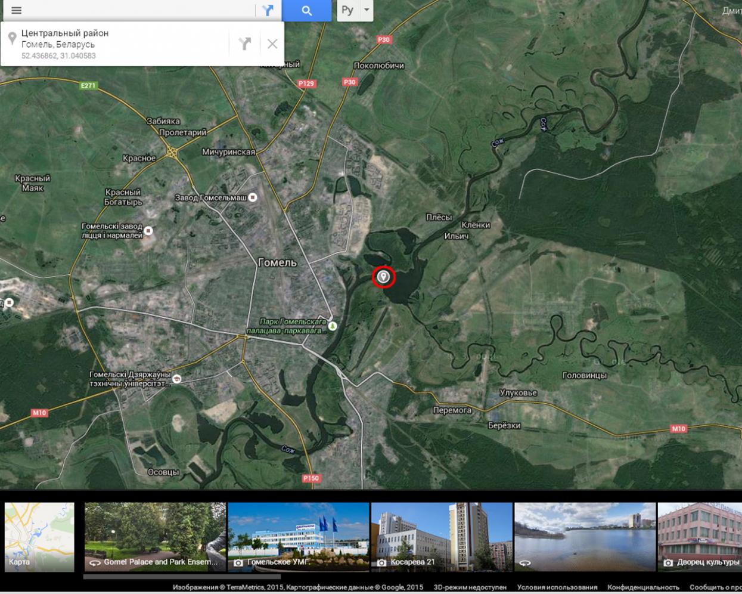Select the Завод Гомсельмаш map marker
The width and height of the screenshot is (742, 594).
pyautogui.click(x=253, y=197)
